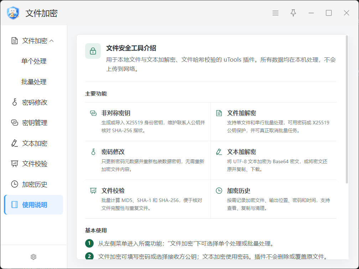Click the green lock icon in intro header
The height and width of the screenshot is (269, 359).
(x=93, y=51)
